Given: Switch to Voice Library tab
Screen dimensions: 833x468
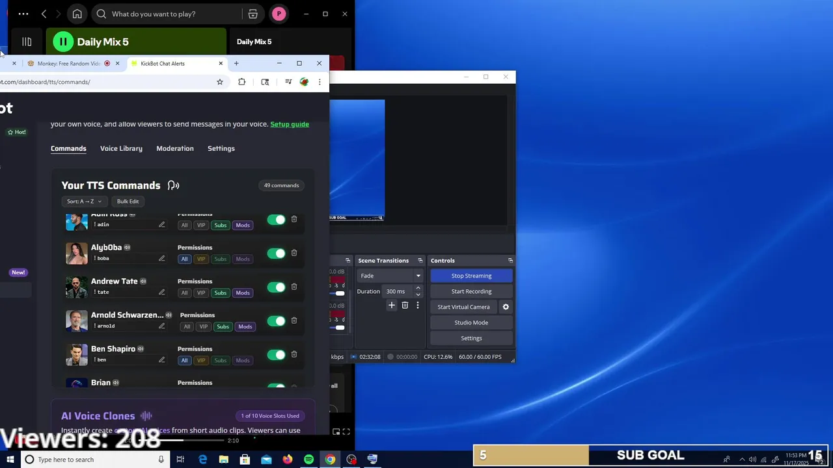Looking at the screenshot, I should tap(121, 148).
